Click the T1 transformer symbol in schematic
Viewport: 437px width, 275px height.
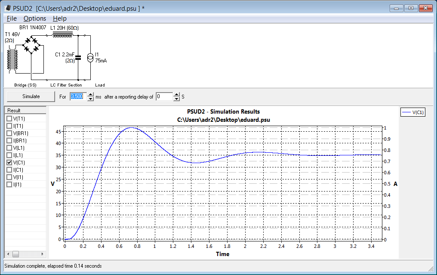coord(12,59)
